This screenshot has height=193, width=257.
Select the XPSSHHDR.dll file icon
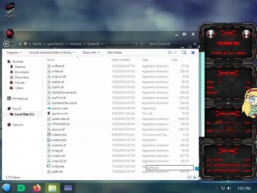coord(49,124)
